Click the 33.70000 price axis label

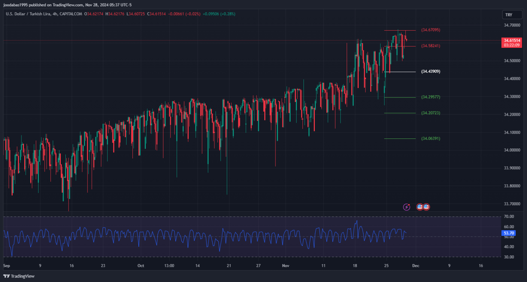tap(512, 204)
